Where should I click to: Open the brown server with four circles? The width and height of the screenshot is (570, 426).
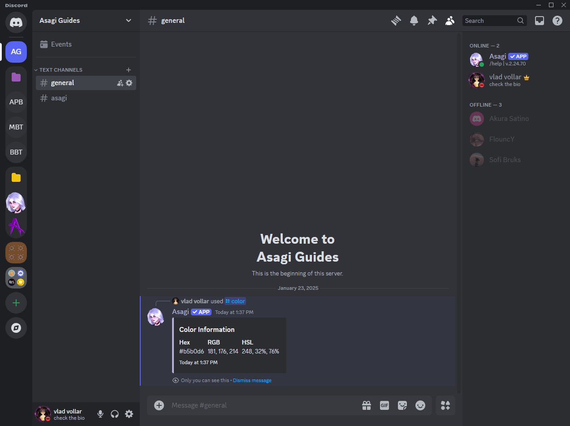16,253
